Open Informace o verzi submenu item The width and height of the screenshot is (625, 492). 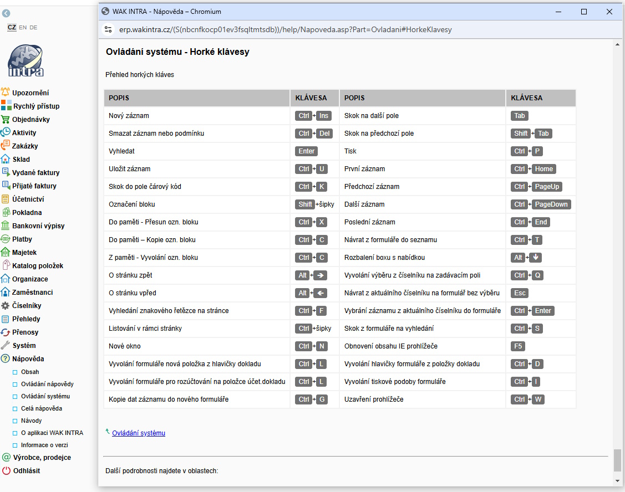pyautogui.click(x=44, y=445)
